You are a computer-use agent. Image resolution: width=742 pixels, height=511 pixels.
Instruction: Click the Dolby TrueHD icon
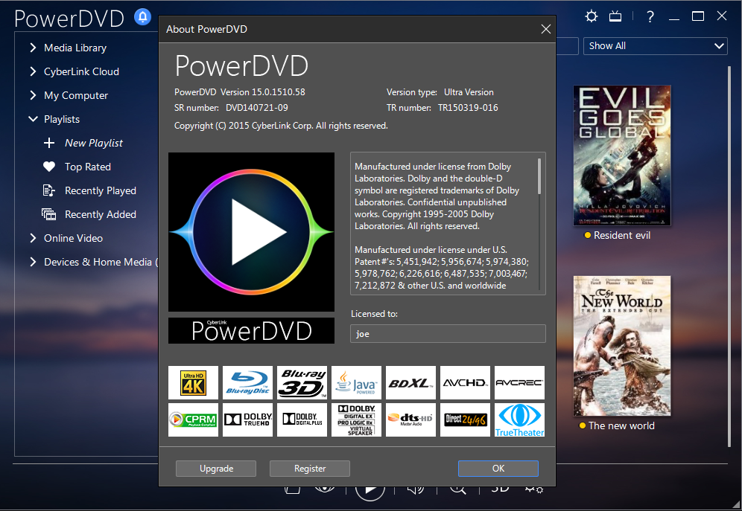tap(247, 420)
